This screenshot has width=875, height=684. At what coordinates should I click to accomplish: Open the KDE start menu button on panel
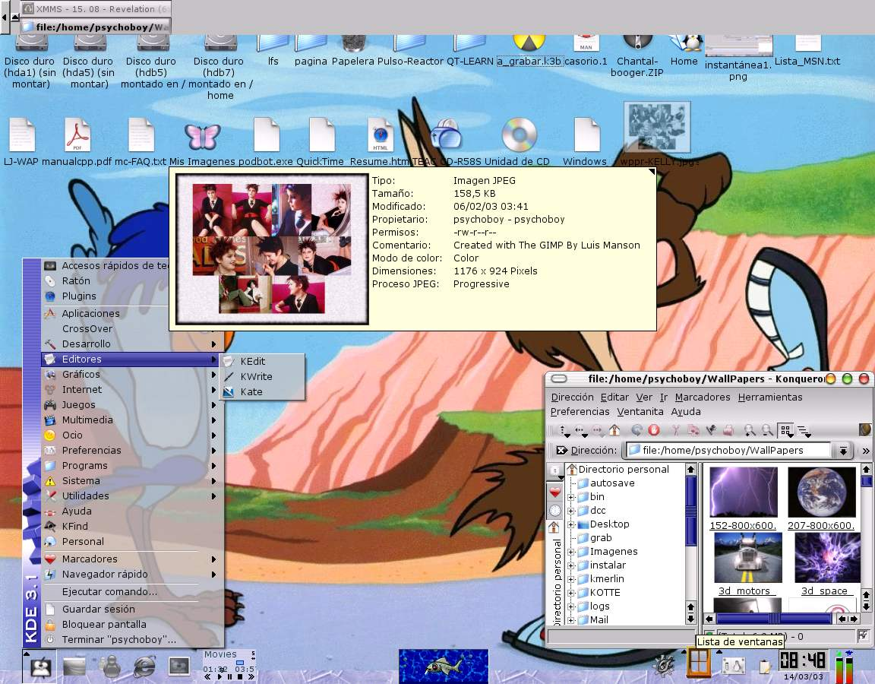pos(40,667)
